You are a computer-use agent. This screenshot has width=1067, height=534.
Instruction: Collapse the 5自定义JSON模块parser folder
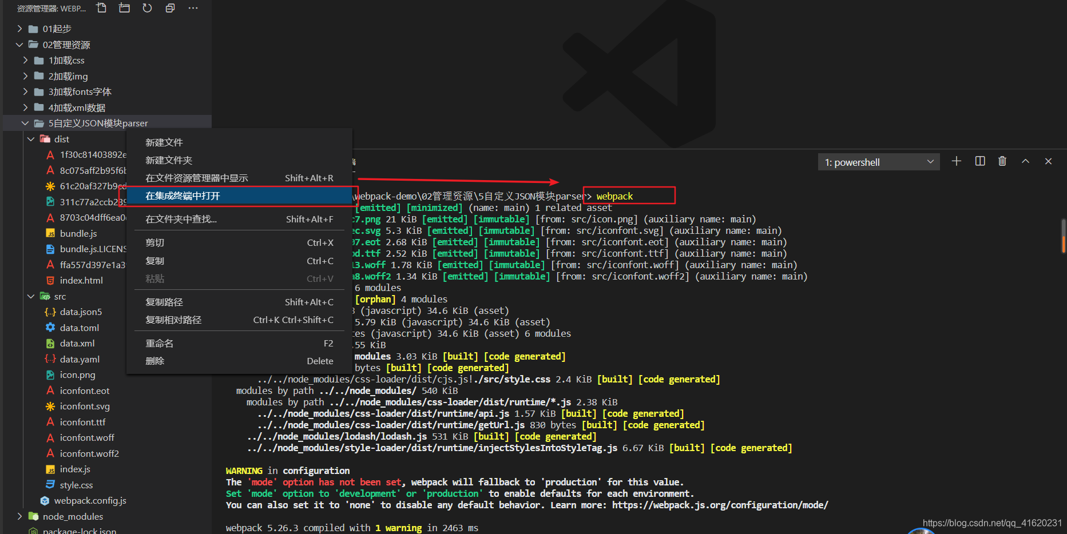(25, 123)
